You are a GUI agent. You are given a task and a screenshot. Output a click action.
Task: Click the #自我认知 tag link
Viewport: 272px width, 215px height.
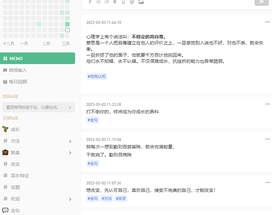(96, 76)
